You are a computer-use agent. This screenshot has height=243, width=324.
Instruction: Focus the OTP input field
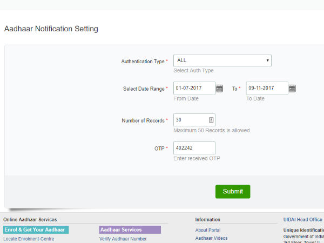[x=194, y=148]
